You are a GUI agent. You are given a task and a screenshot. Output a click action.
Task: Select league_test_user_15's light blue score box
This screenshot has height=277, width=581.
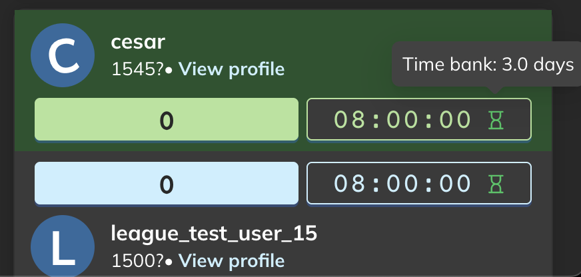point(167,183)
